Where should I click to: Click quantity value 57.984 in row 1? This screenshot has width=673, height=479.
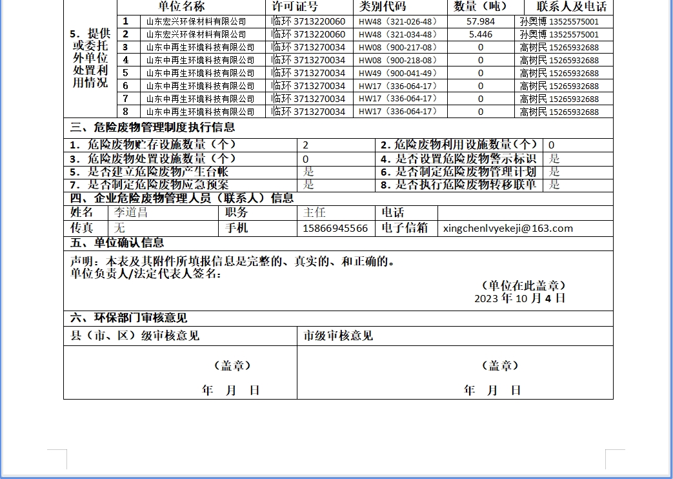coord(480,21)
